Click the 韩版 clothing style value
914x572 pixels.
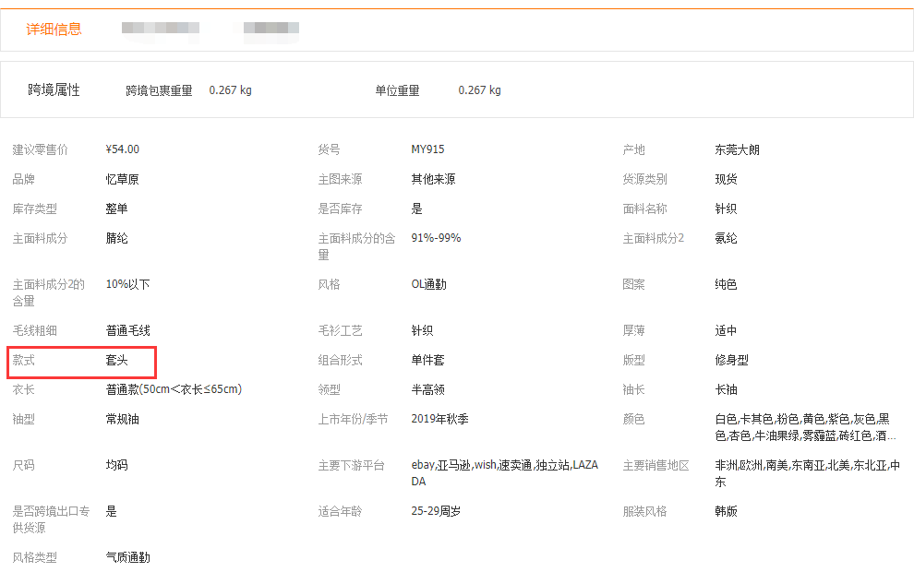click(726, 511)
